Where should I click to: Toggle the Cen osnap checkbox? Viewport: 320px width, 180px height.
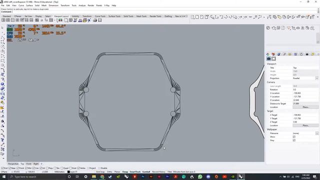[33, 168]
